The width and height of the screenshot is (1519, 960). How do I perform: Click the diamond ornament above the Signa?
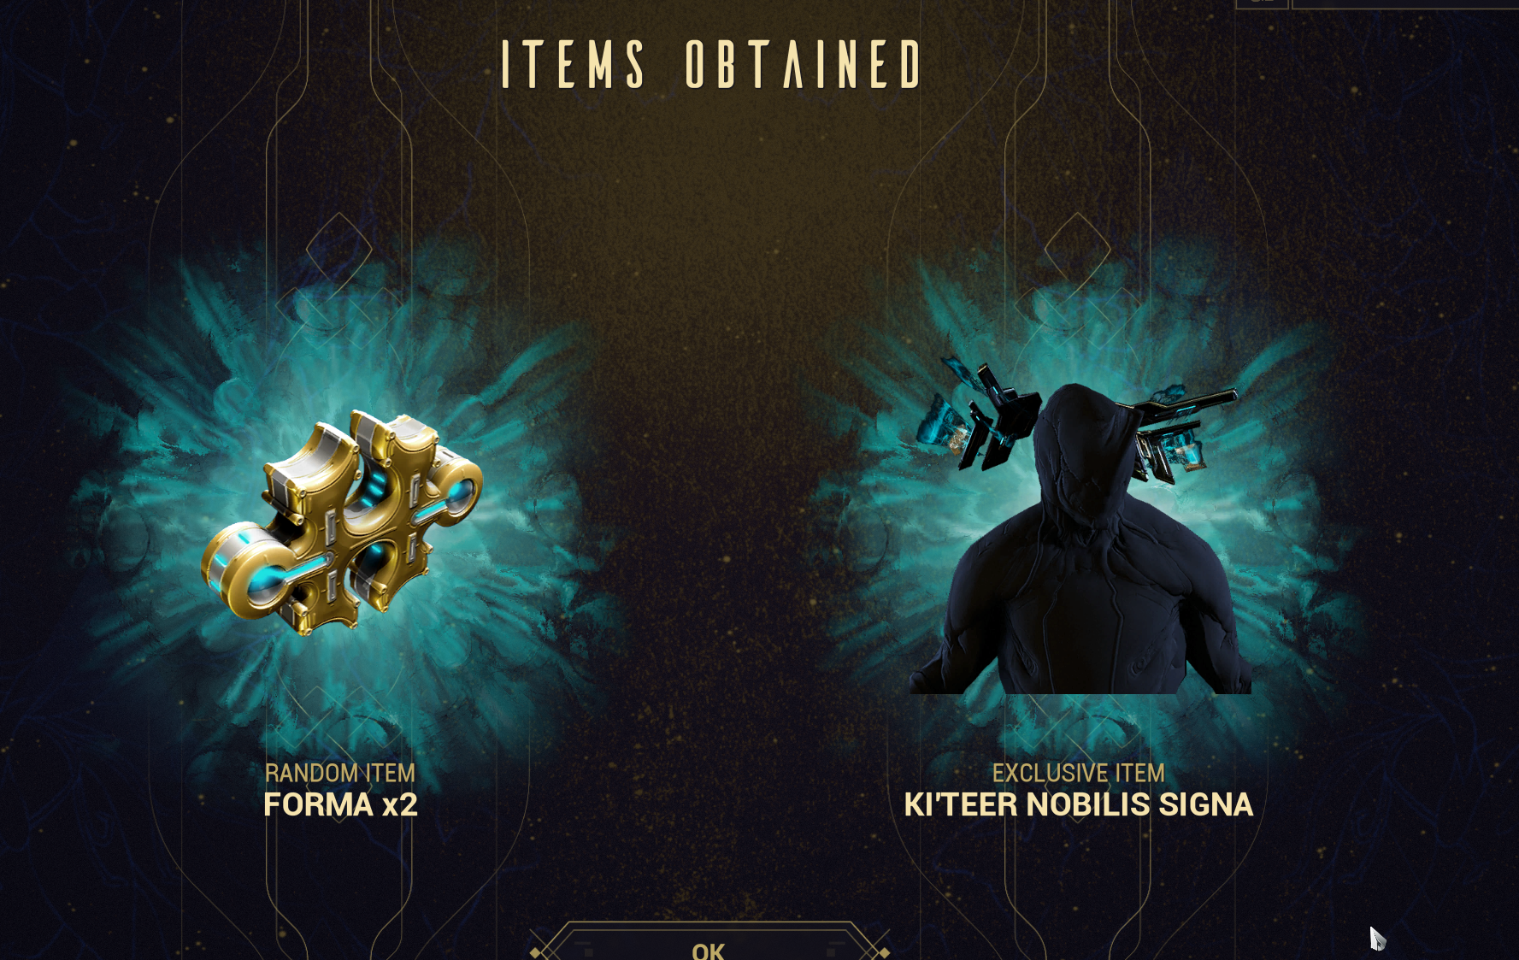click(1077, 249)
